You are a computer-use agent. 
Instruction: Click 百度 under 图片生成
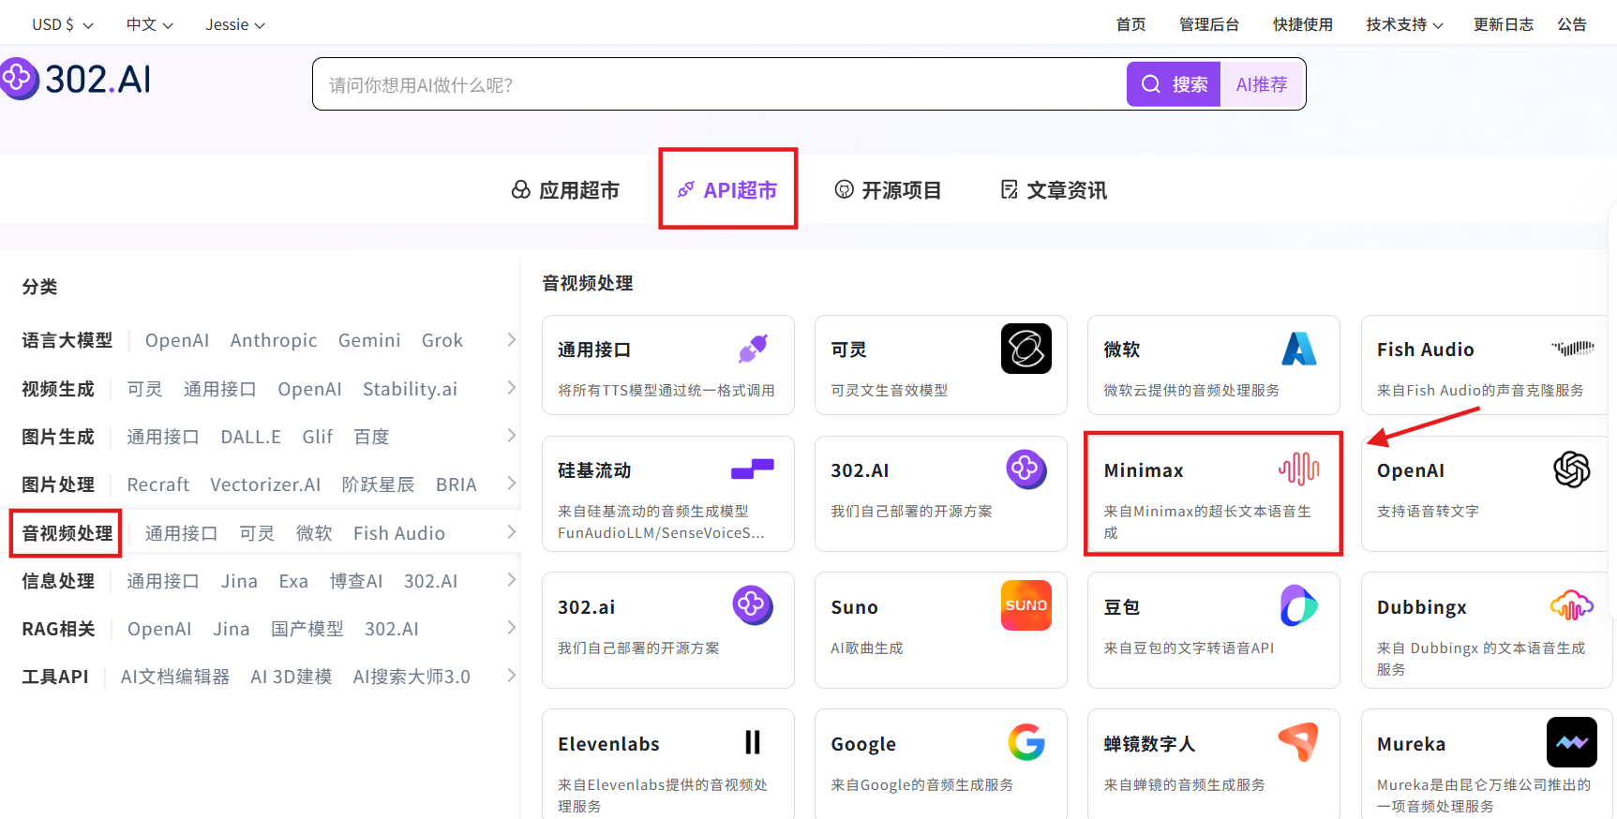(x=371, y=437)
